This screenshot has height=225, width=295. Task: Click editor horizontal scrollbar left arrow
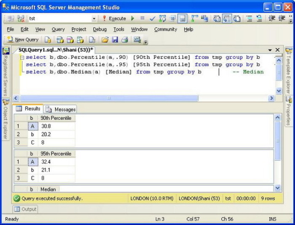pyautogui.click(x=16, y=98)
